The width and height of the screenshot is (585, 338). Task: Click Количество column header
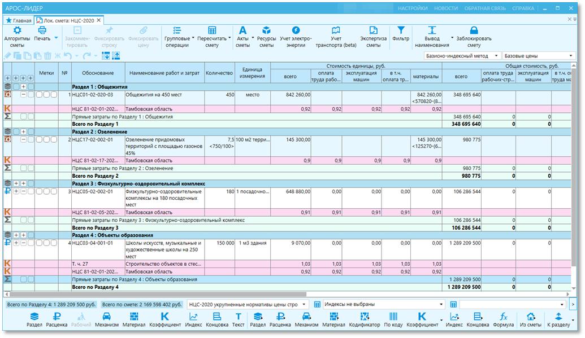(x=219, y=73)
